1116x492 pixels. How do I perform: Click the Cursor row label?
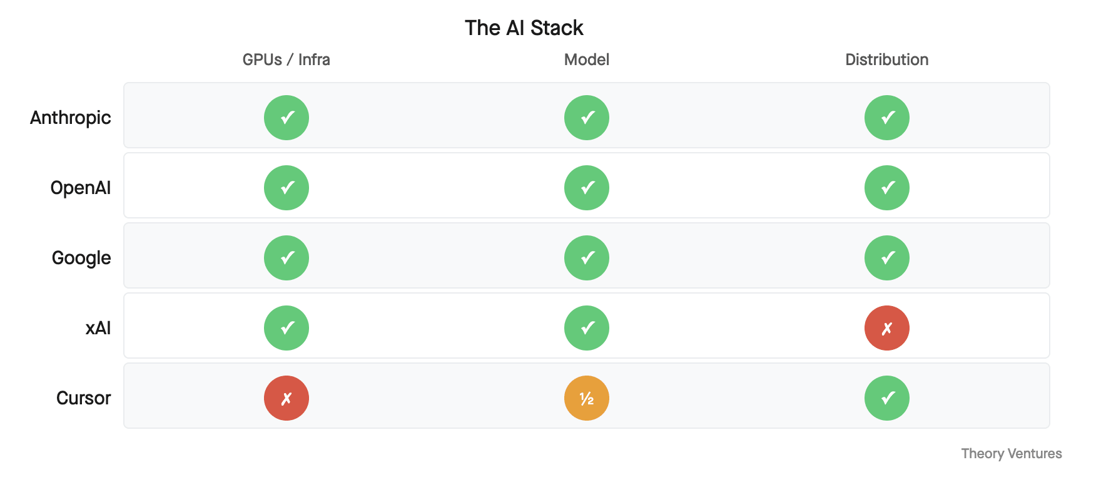pyautogui.click(x=83, y=398)
